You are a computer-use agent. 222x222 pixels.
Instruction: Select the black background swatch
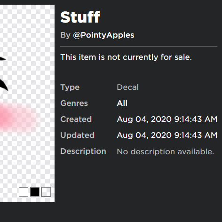tap(35, 192)
